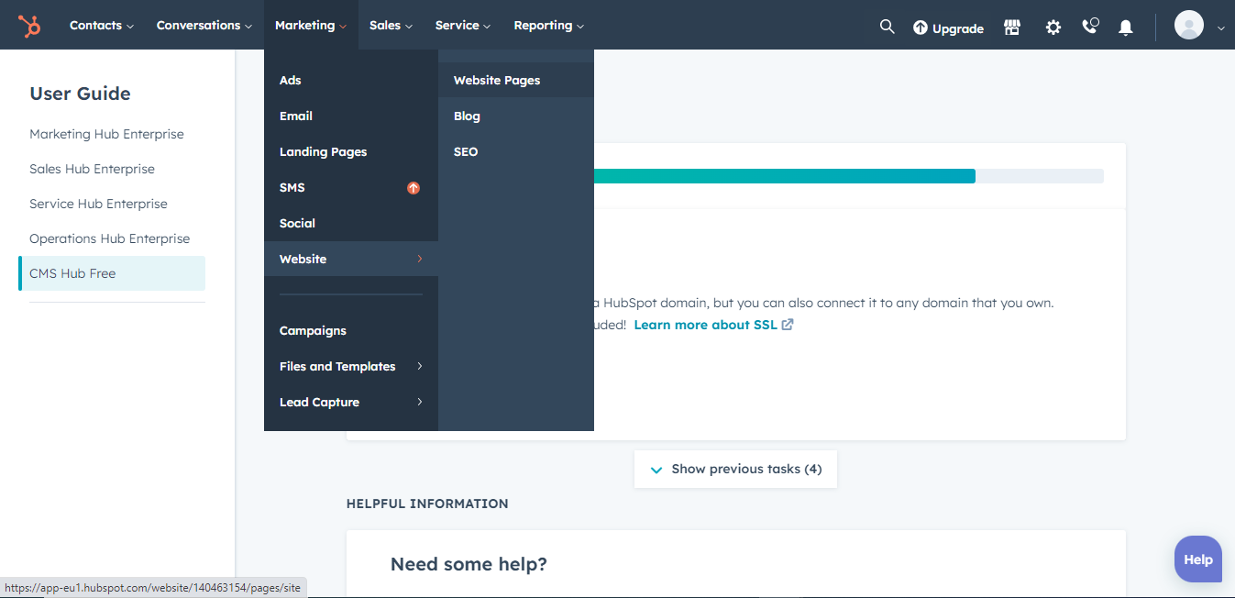This screenshot has height=598, width=1235.
Task: Expand the Website submenu arrow
Action: (x=420, y=259)
